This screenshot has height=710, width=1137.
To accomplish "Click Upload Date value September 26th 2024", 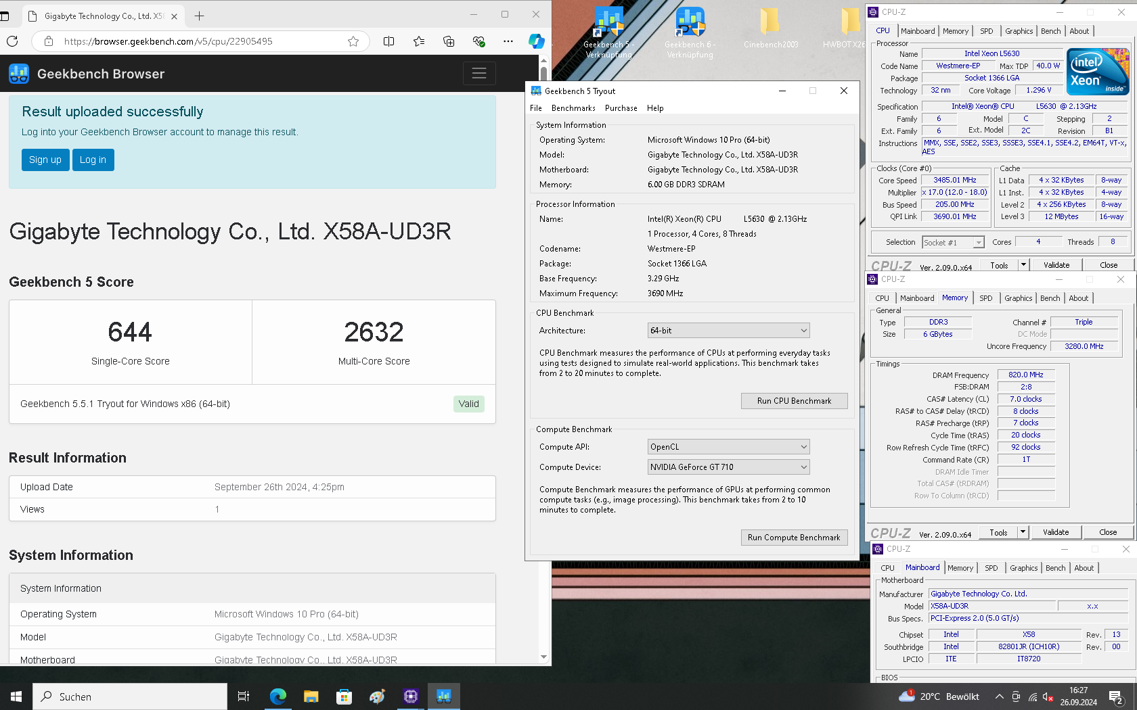I will point(280,487).
